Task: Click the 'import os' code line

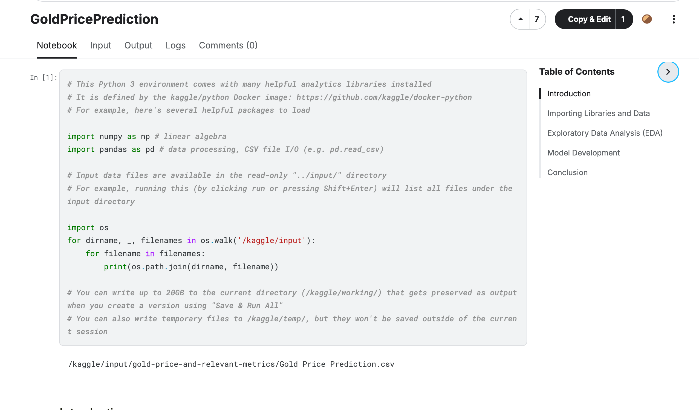Action: [x=88, y=228]
